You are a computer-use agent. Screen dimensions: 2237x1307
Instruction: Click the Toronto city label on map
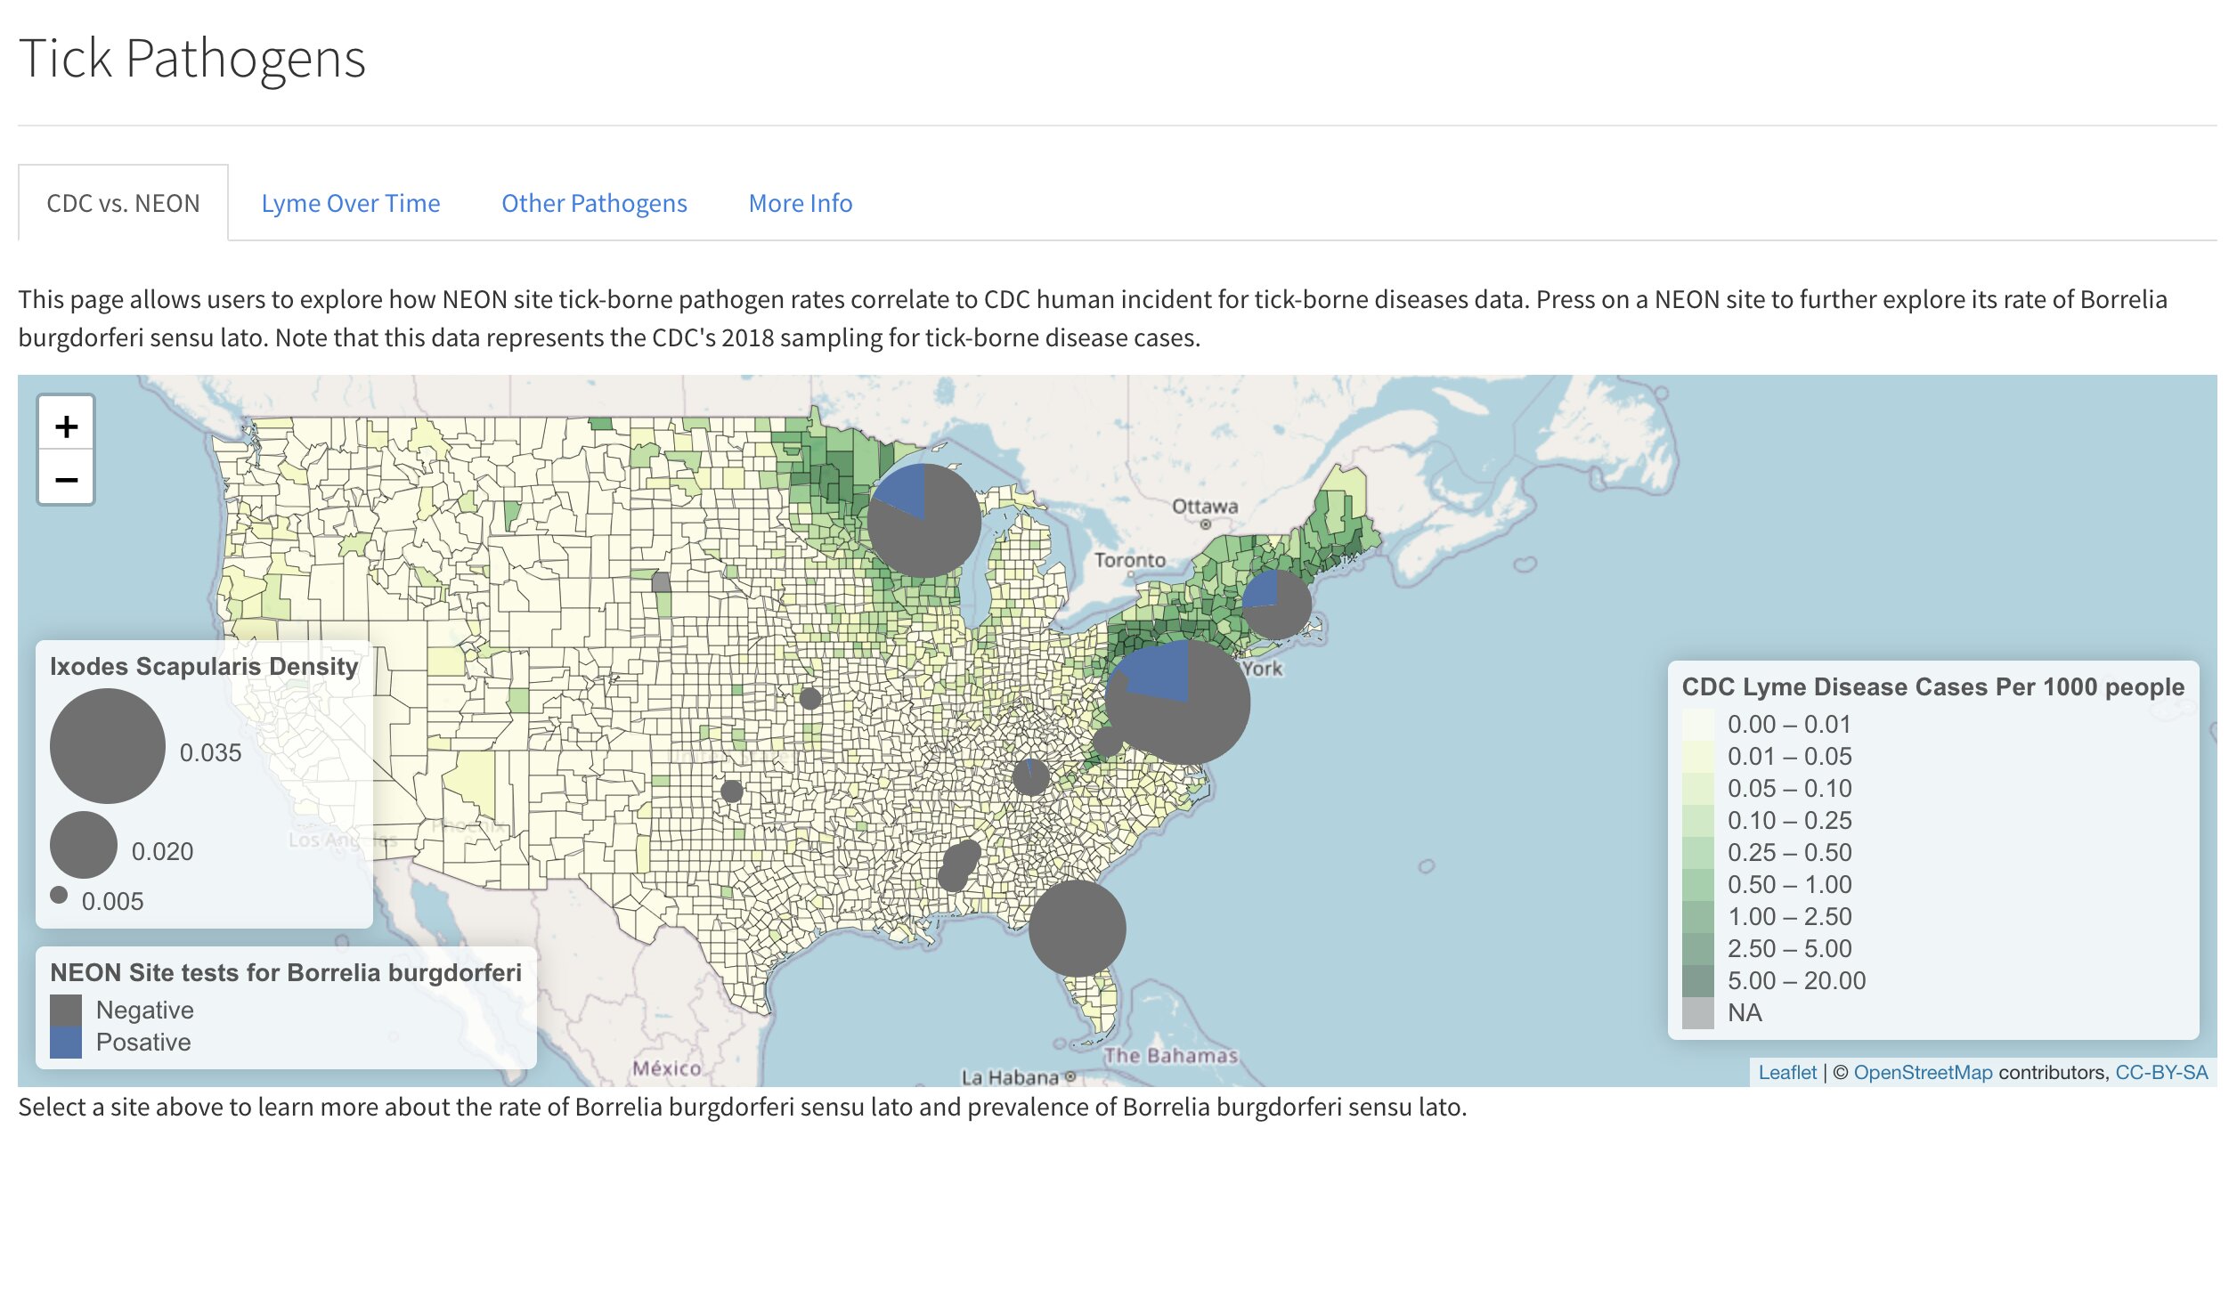1130,560
